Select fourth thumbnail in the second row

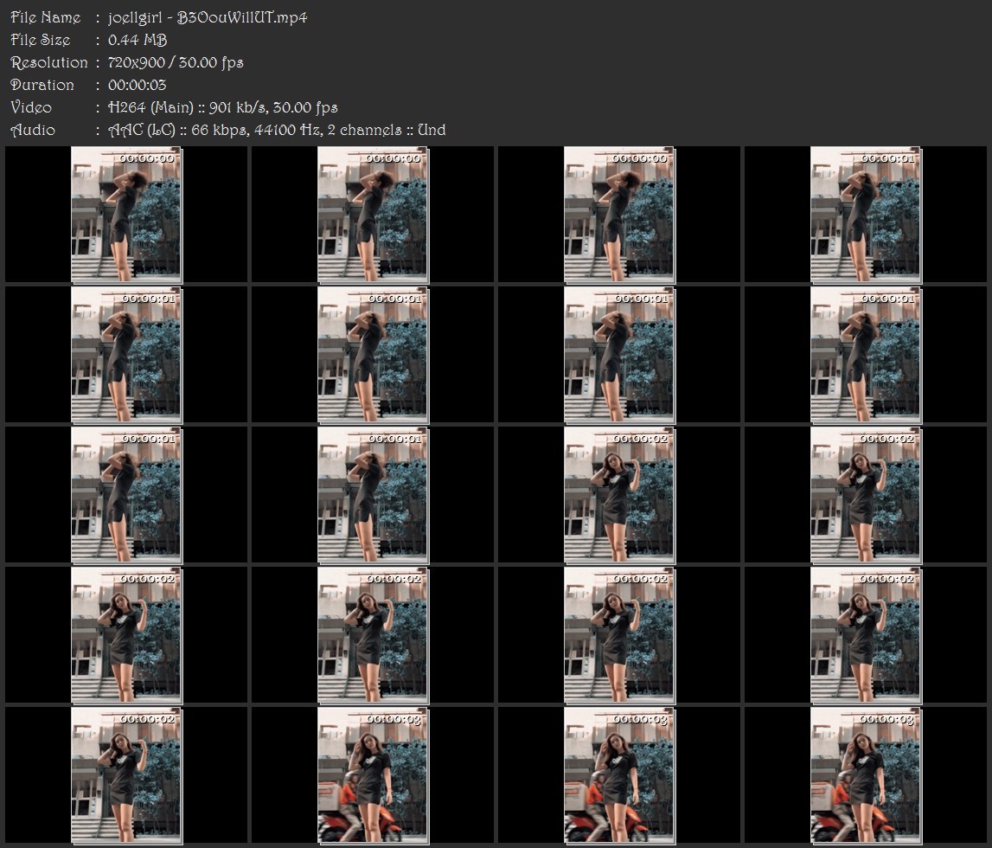pyautogui.click(x=866, y=355)
